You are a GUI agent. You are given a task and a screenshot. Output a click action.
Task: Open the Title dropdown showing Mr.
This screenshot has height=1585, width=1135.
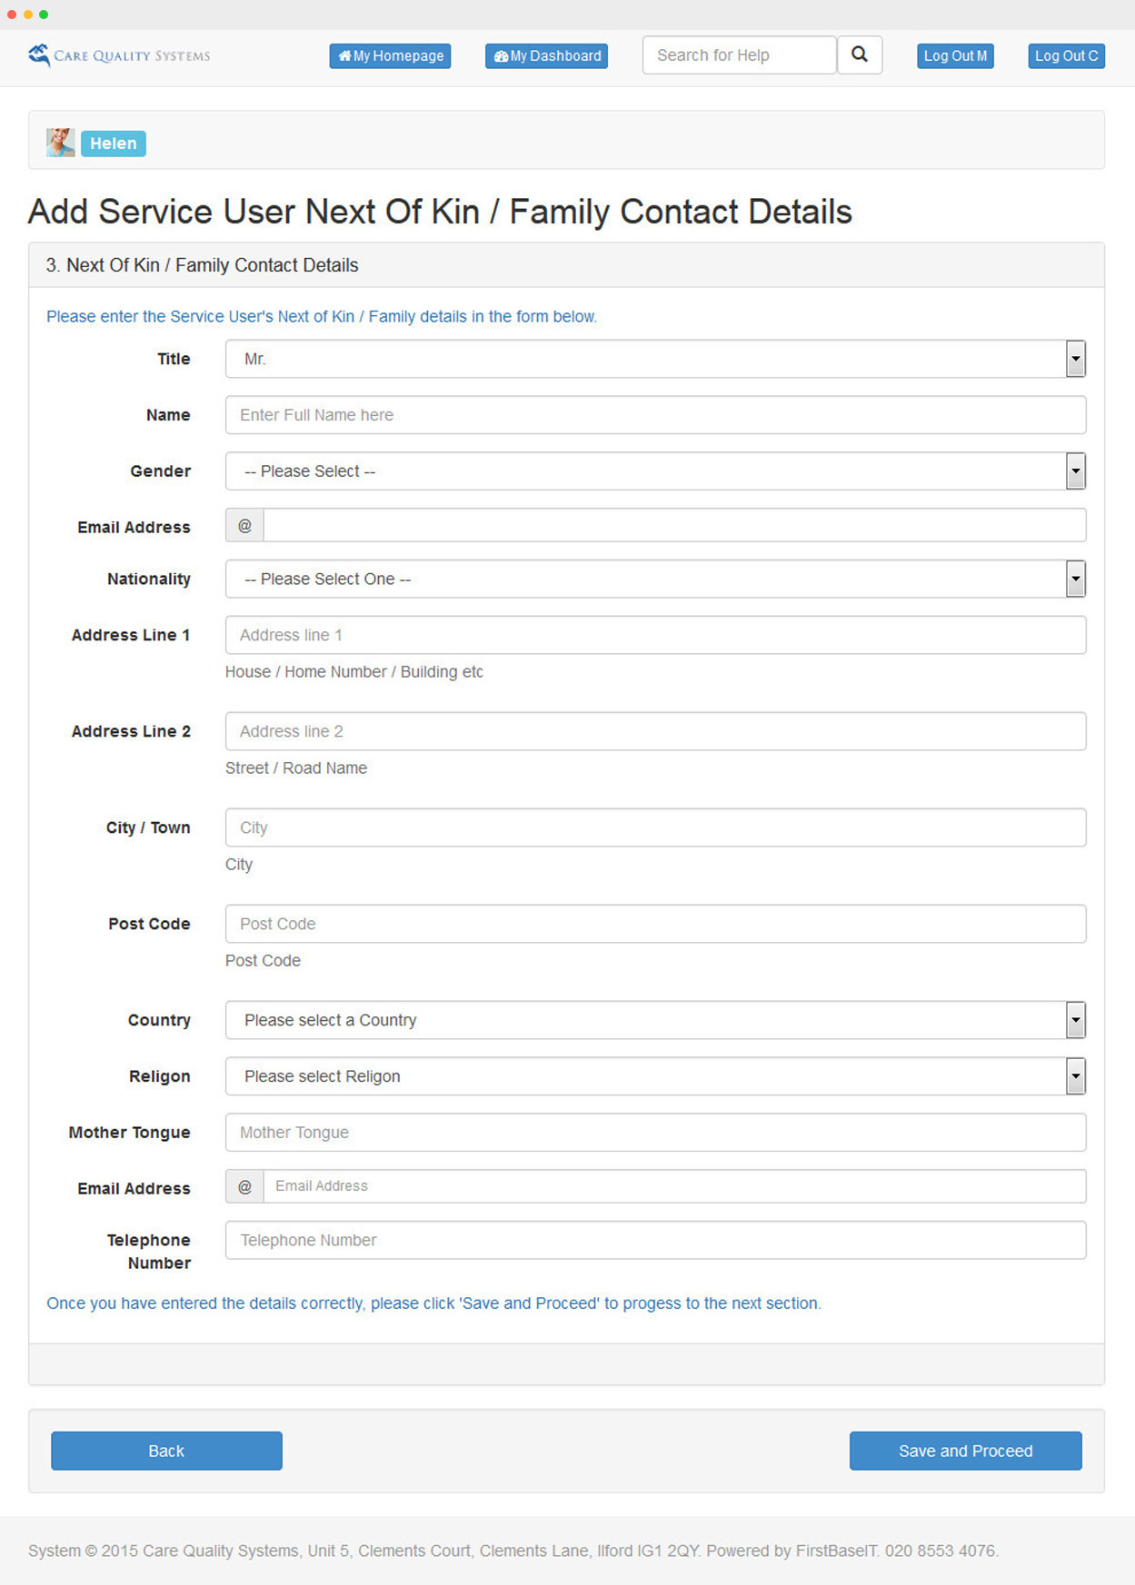tap(654, 359)
